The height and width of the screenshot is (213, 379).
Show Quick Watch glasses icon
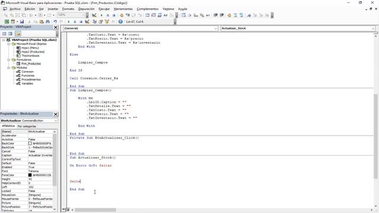point(166,15)
